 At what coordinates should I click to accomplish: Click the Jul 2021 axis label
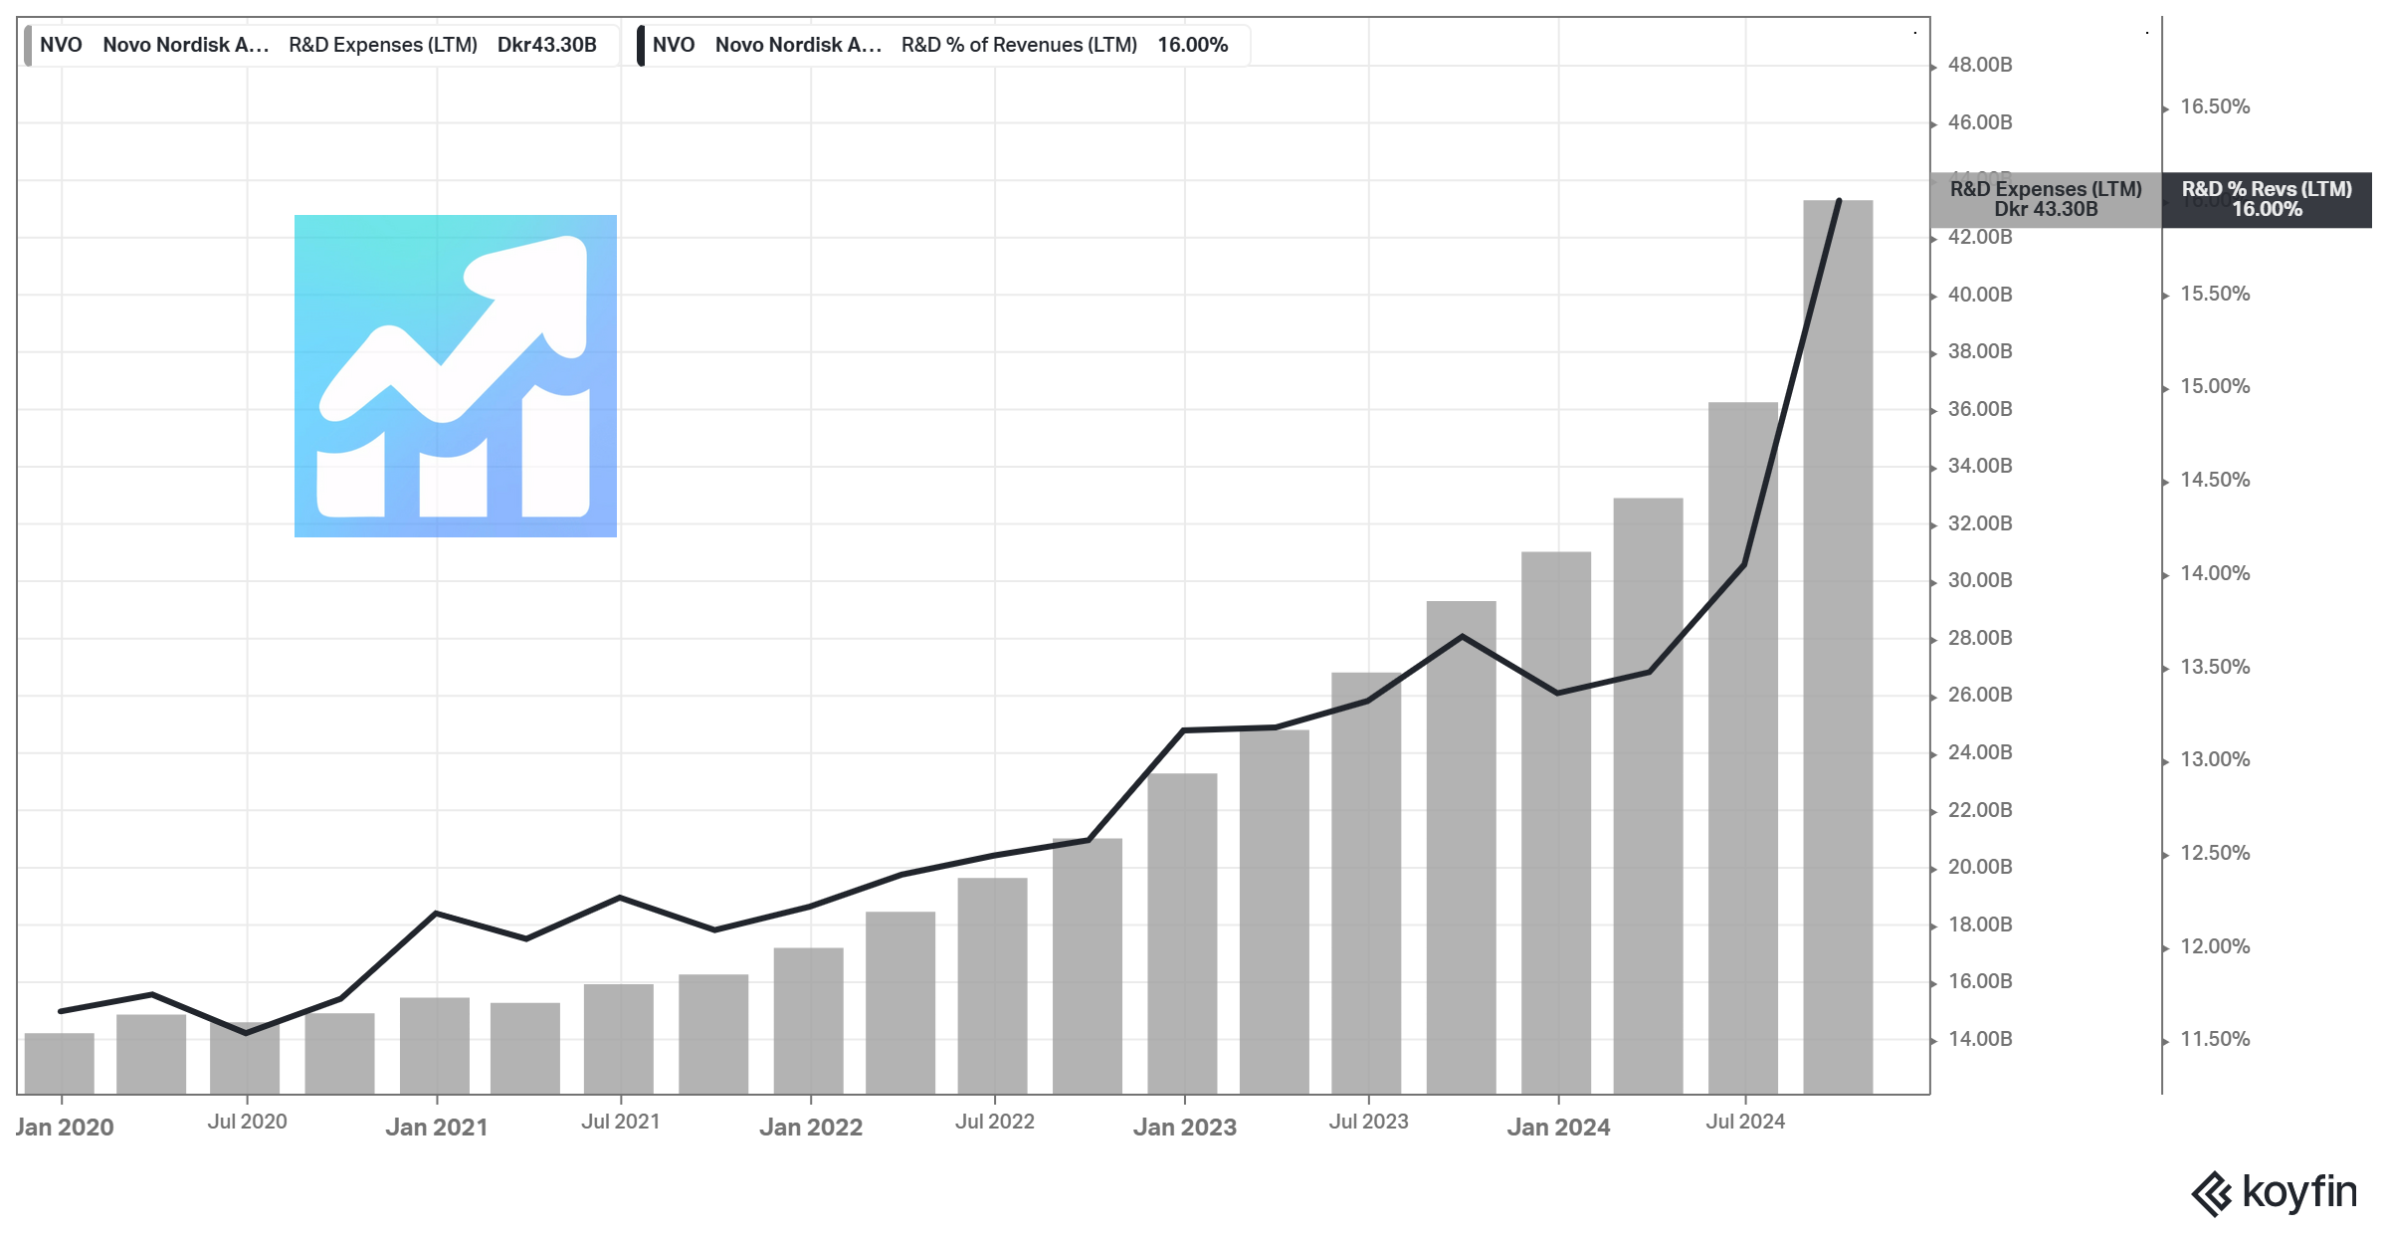coord(621,1122)
